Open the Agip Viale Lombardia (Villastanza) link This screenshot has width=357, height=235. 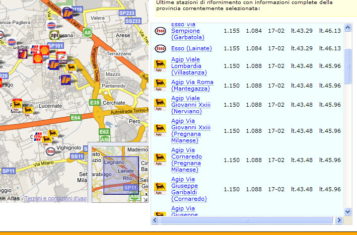(189, 66)
